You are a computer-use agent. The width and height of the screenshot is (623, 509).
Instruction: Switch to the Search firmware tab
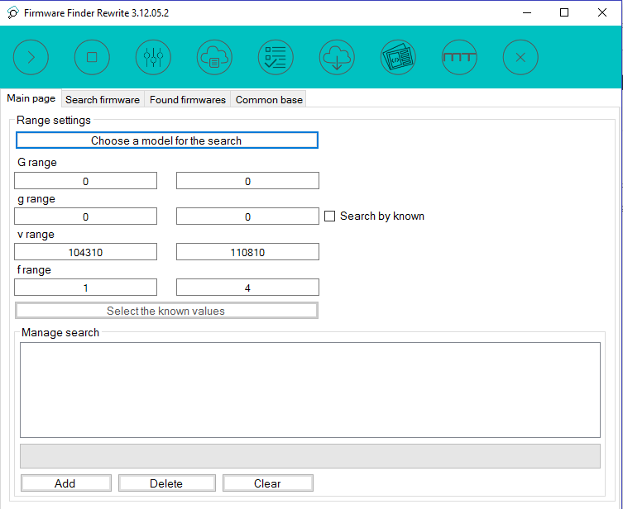pyautogui.click(x=103, y=100)
